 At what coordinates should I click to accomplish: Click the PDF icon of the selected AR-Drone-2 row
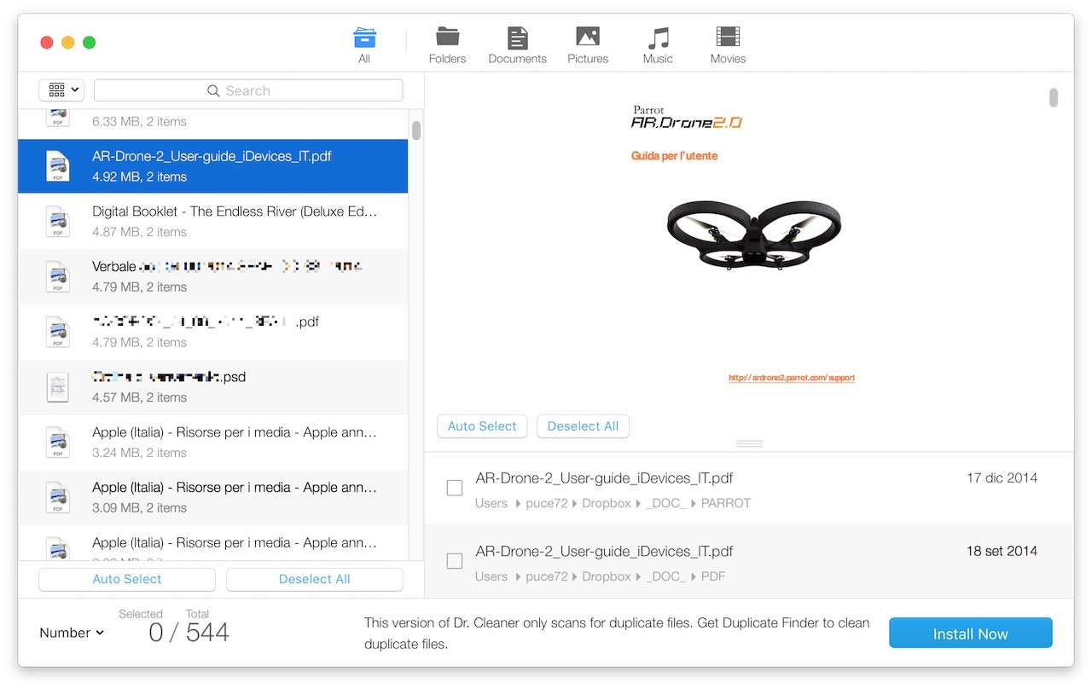click(57, 166)
